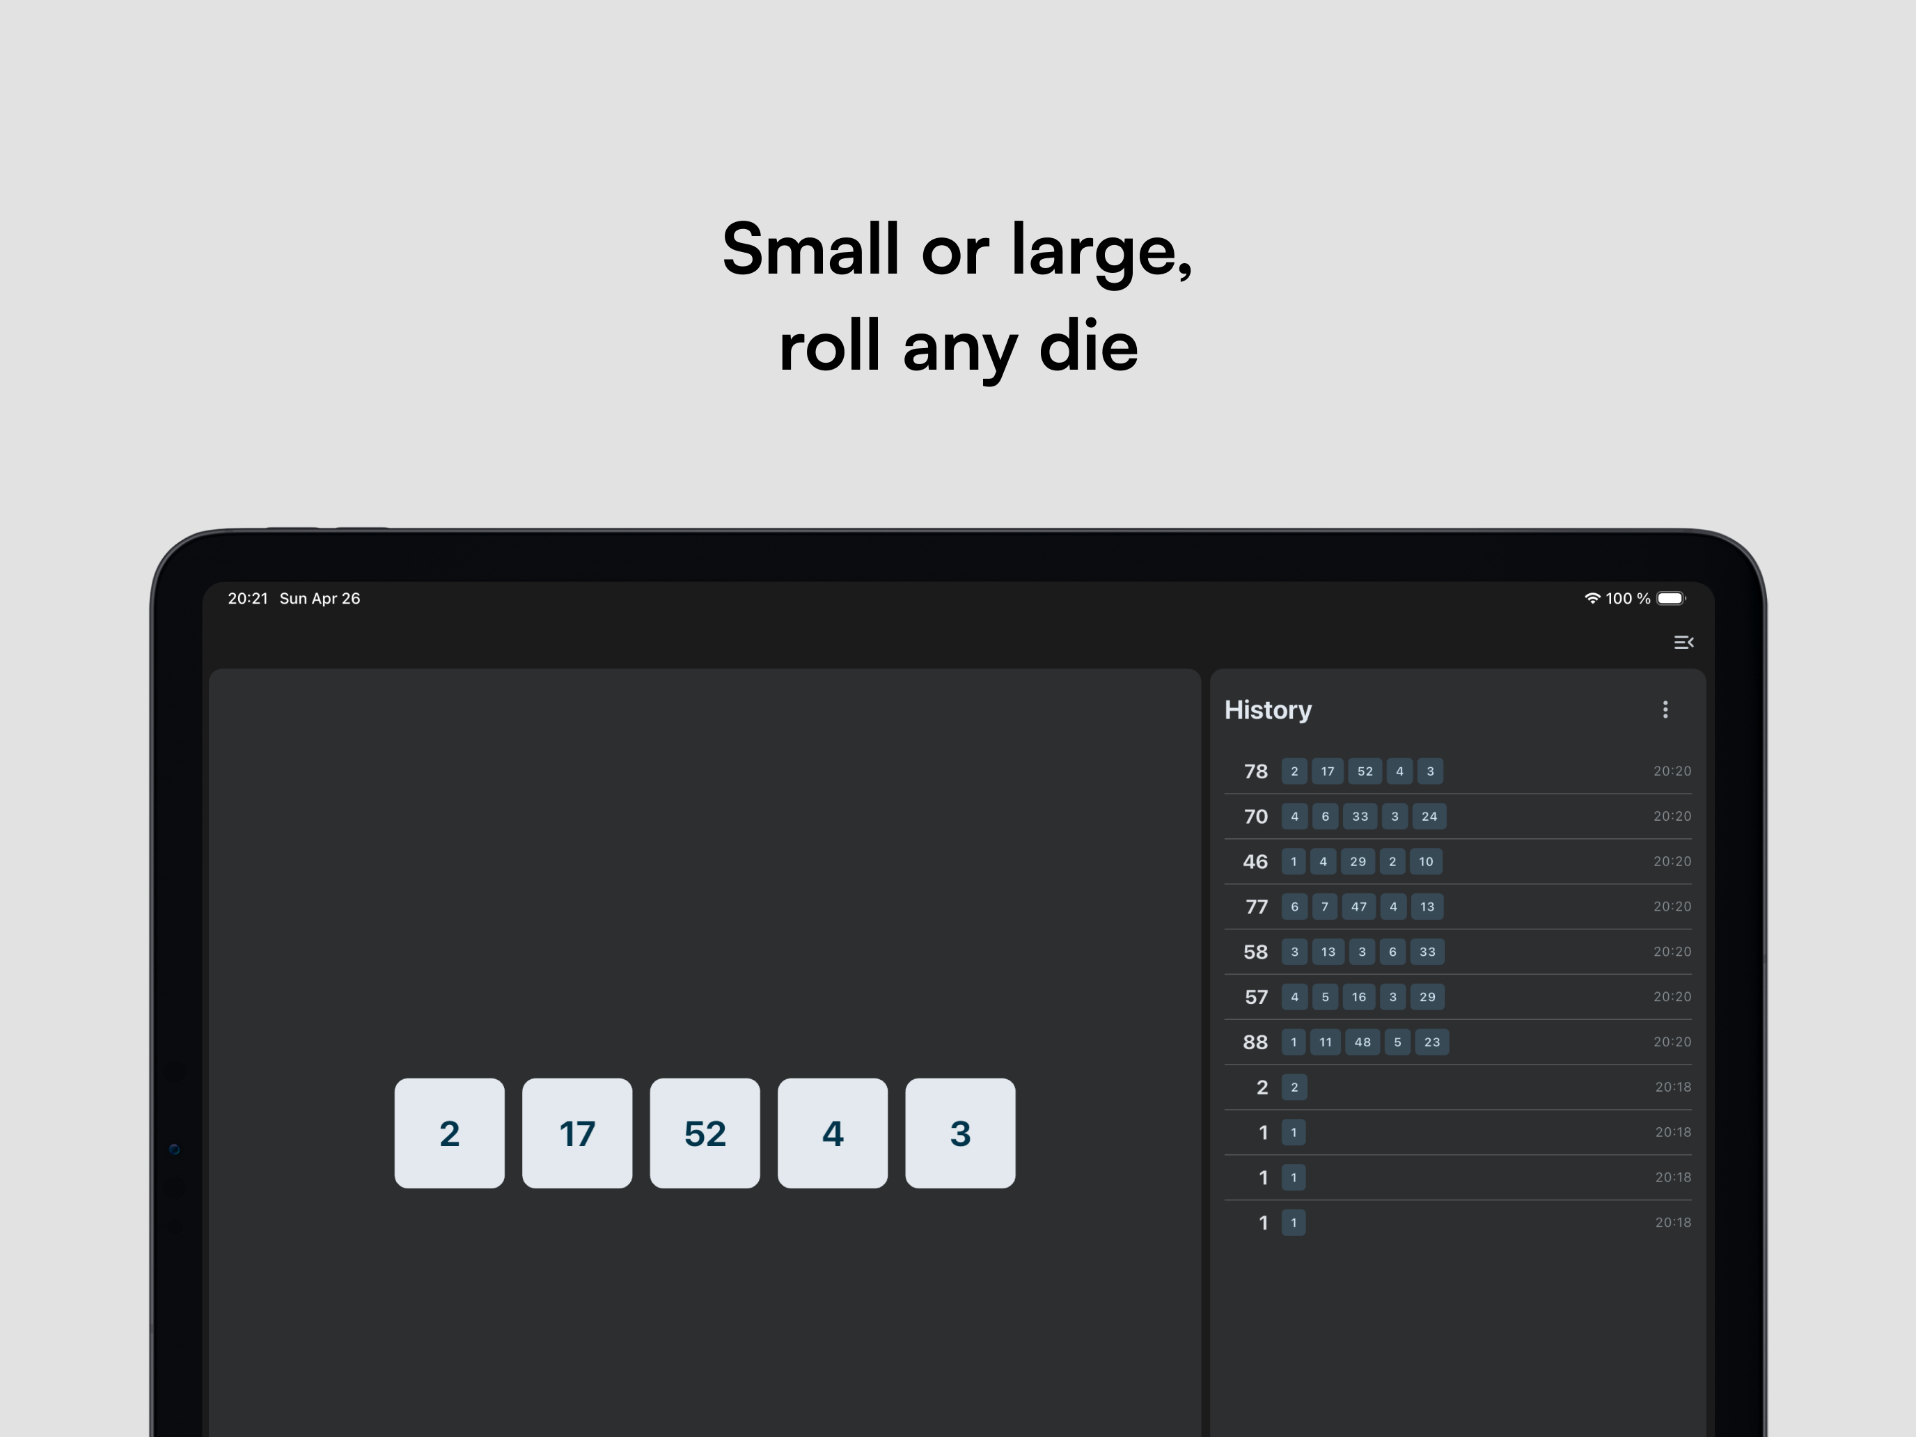Viewport: 1916px width, 1437px height.
Task: Click chip 23 in the 88 history row
Action: coord(1432,1041)
